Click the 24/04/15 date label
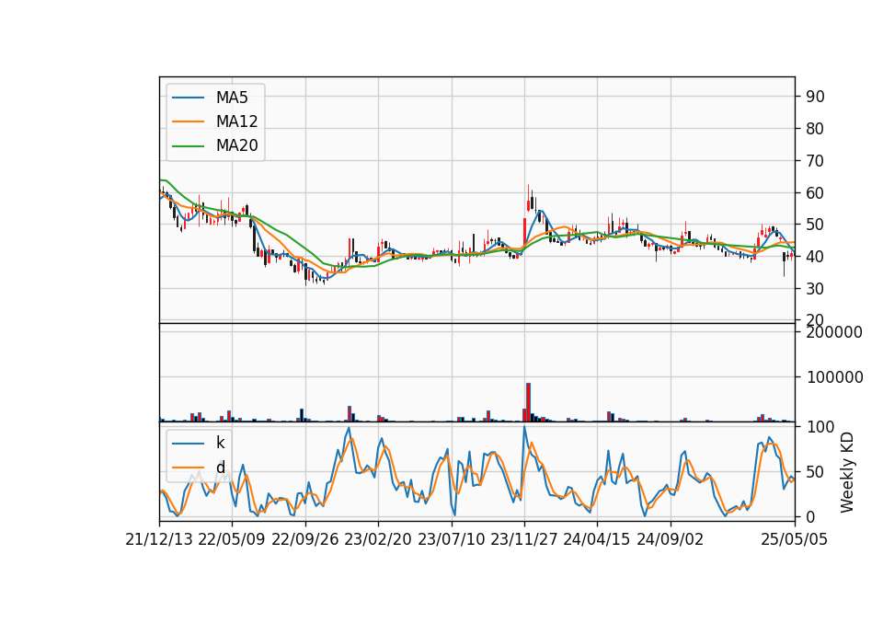 597,540
